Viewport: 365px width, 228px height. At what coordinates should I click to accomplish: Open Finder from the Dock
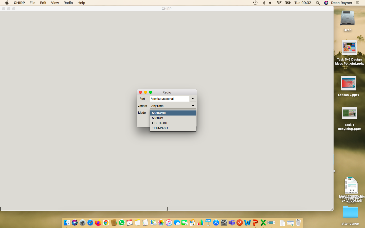pos(67,223)
